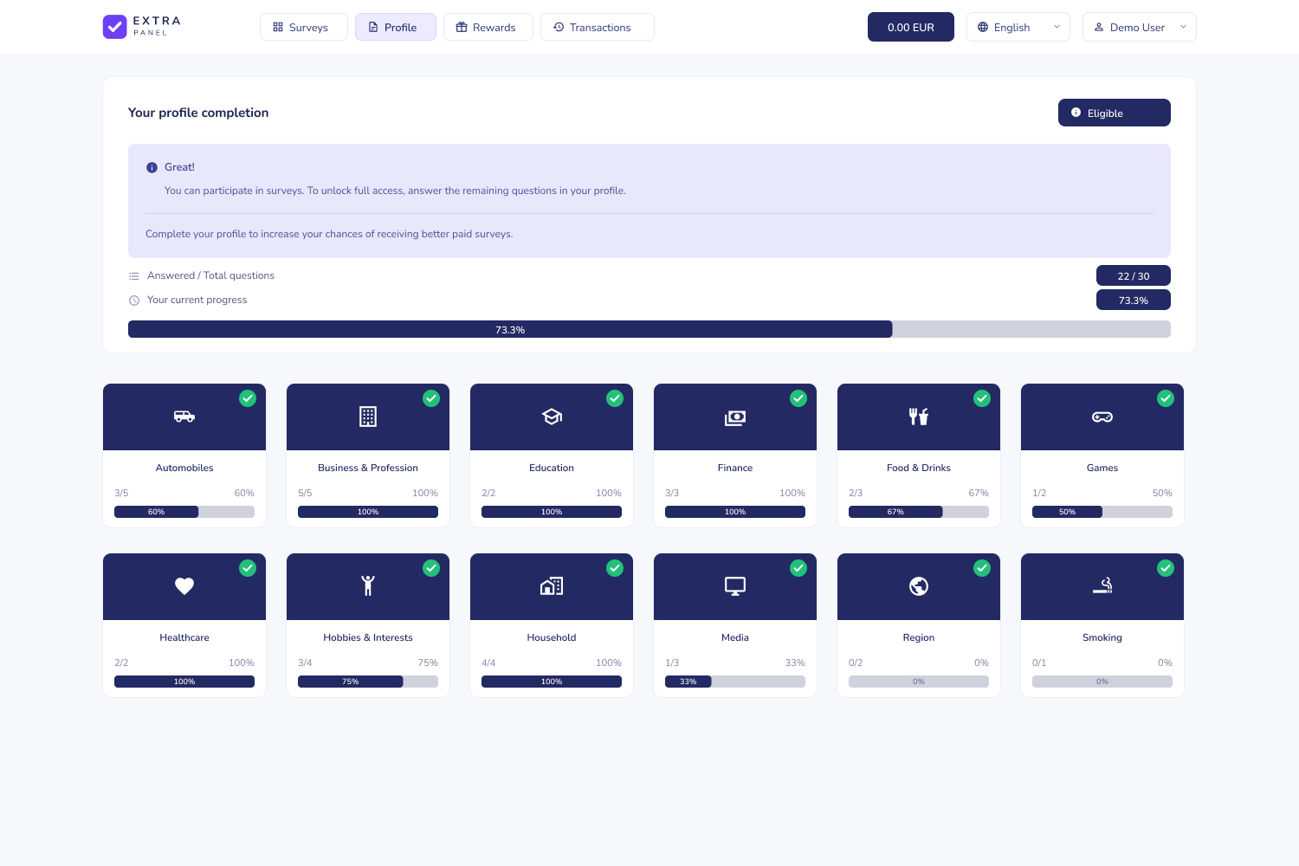Click the Education graduation cap icon

[552, 417]
